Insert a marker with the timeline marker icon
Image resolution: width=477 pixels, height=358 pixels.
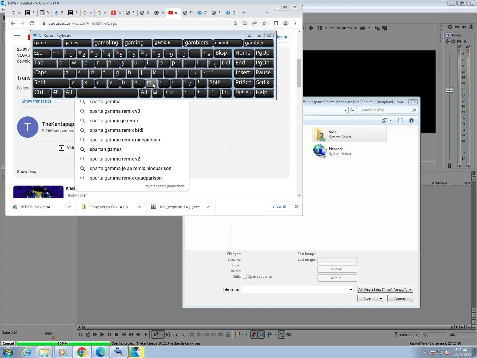coord(237,335)
